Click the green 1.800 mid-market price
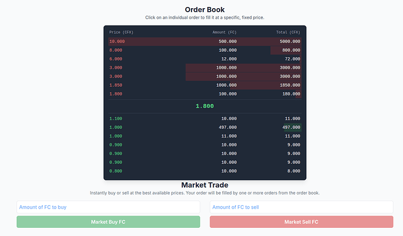 pos(204,106)
